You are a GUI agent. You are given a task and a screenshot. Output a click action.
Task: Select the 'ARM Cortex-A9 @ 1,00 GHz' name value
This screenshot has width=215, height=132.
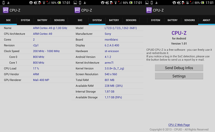tap(50, 28)
